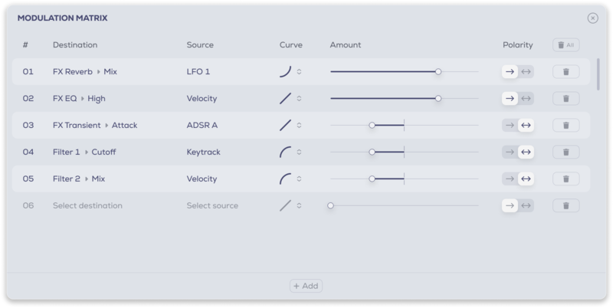Click the vertical scrollbar on the right
This screenshot has width=613, height=308.
click(x=598, y=74)
